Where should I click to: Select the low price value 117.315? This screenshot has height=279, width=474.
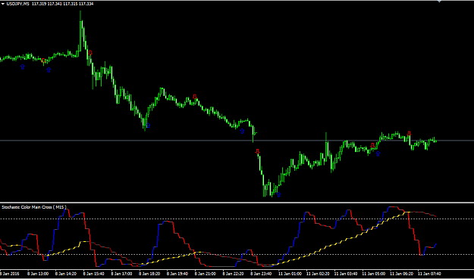(x=70, y=4)
